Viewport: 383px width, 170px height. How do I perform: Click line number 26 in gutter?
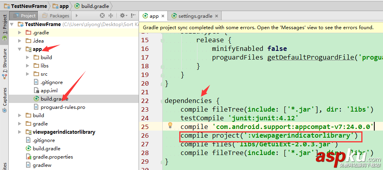tap(145, 136)
